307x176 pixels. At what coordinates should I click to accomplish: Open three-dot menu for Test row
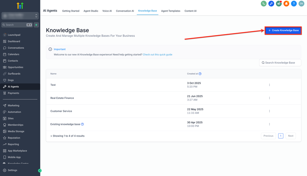click(x=269, y=85)
